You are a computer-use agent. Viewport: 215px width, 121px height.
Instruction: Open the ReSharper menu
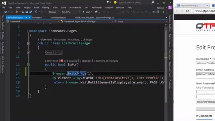[97, 7]
